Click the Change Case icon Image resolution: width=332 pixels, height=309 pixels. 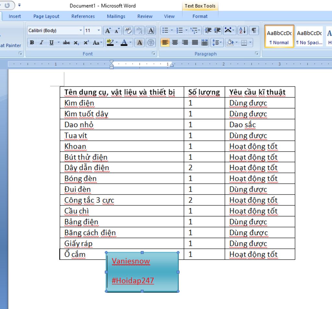97,42
